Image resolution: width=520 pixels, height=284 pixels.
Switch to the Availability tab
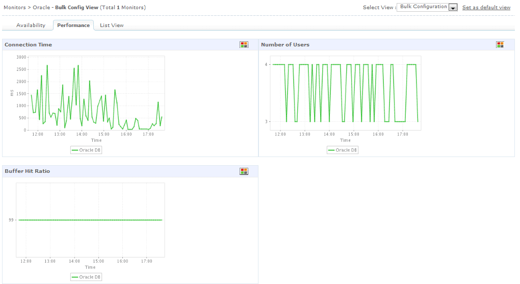point(31,25)
